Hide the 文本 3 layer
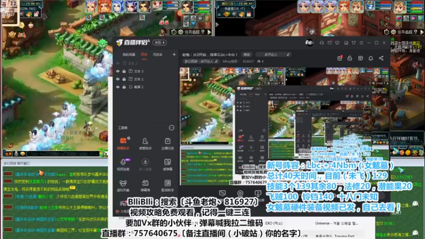The height and width of the screenshot is (239, 425). [x=117, y=71]
